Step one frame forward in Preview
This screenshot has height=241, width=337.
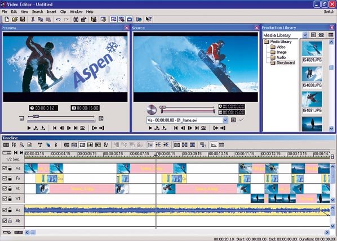click(69, 128)
